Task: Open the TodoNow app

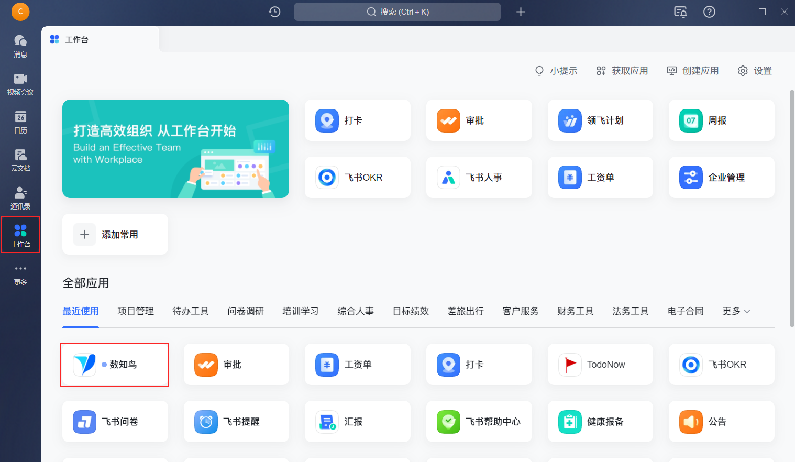Action: (600, 365)
